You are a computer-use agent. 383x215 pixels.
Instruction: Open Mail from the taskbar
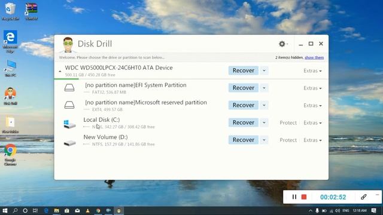[x=77, y=211]
